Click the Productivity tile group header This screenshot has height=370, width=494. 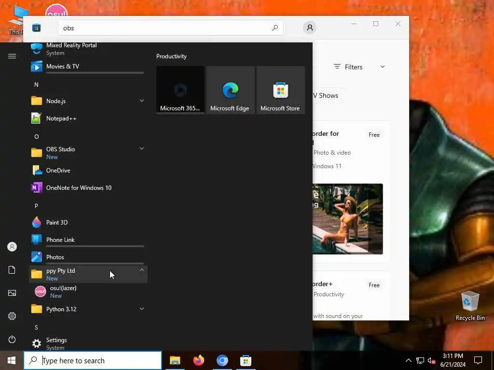click(x=171, y=56)
